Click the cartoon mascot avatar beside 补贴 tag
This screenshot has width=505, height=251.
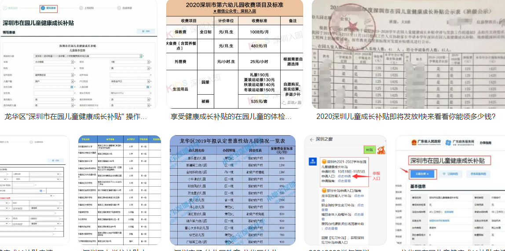click(381, 150)
